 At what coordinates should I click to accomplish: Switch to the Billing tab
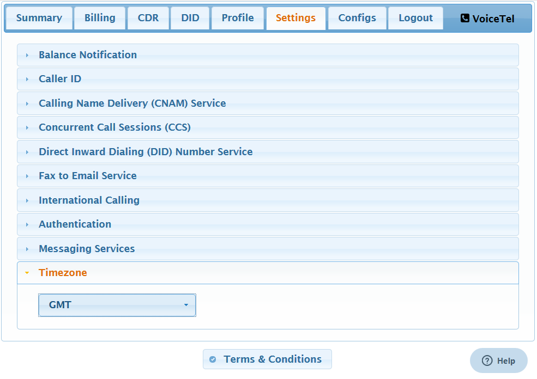pyautogui.click(x=100, y=18)
